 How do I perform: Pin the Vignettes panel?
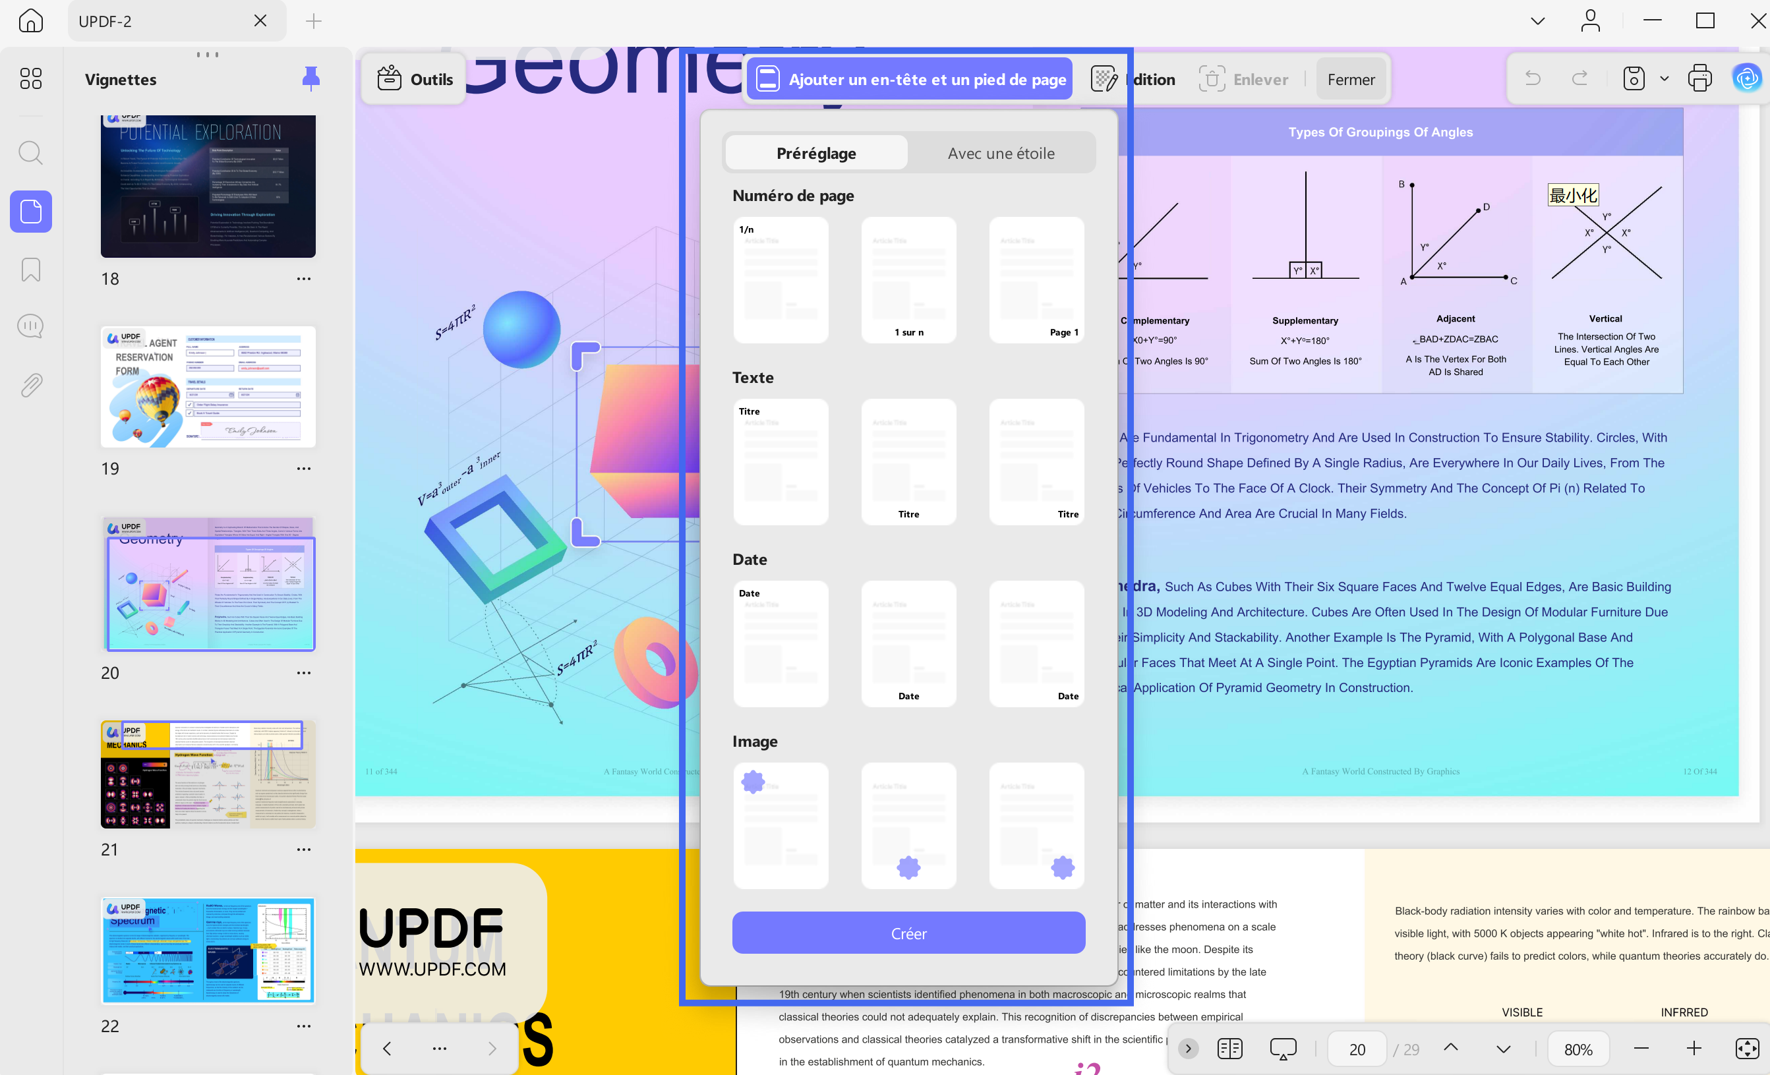click(311, 79)
